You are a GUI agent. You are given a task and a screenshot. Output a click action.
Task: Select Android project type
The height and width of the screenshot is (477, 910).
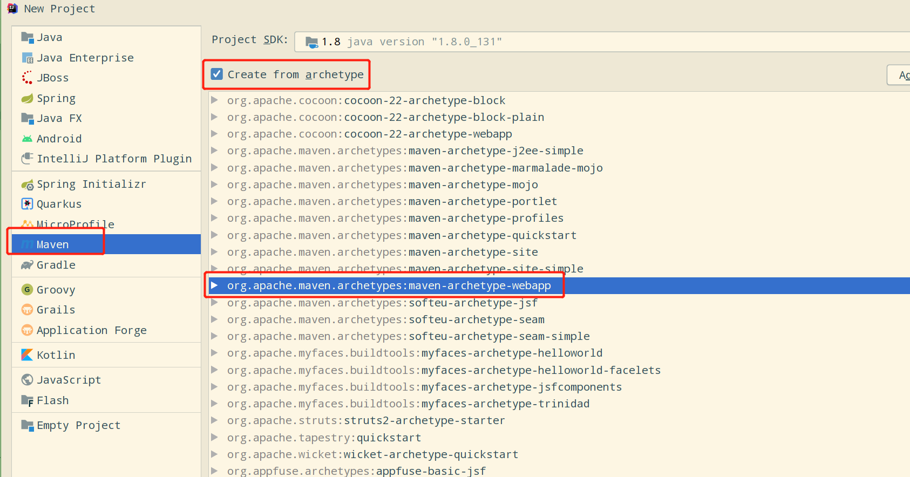[106, 139]
